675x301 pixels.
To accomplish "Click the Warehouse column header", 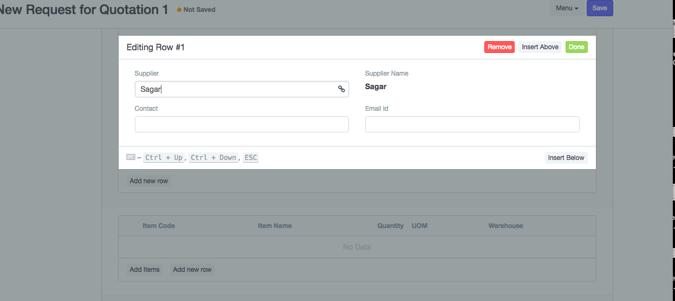I will pos(505,226).
